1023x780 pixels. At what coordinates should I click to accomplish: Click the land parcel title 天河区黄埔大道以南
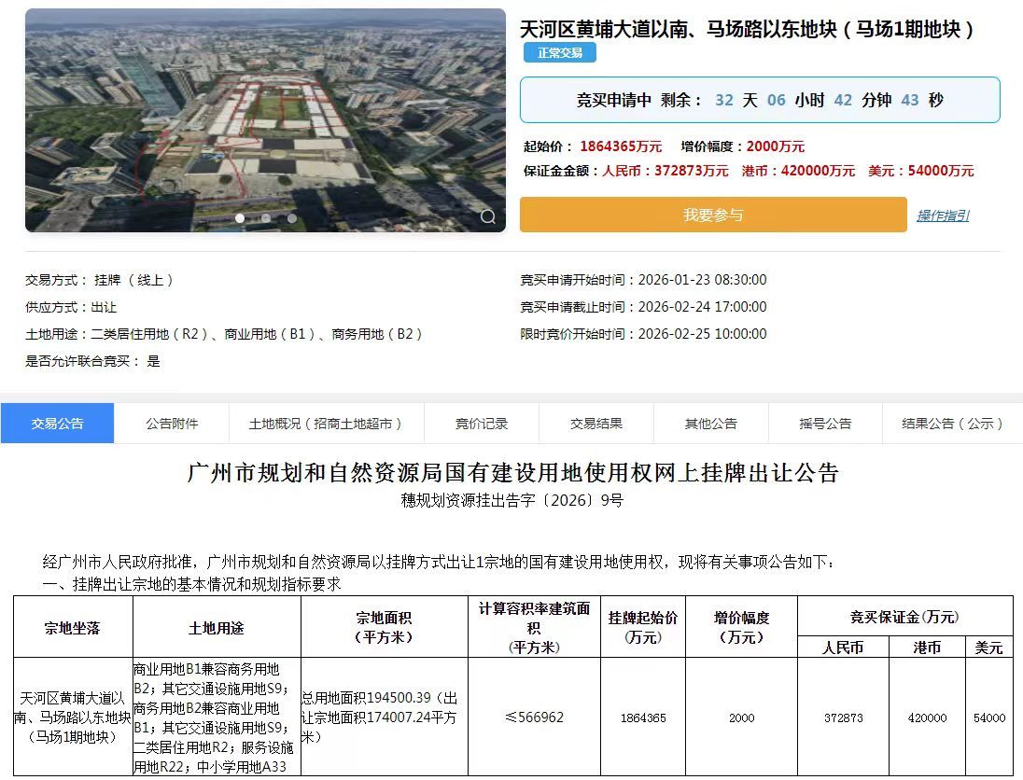748,29
